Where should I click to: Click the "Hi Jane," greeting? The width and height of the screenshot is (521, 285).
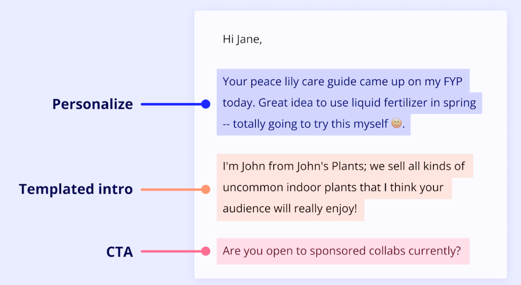242,39
